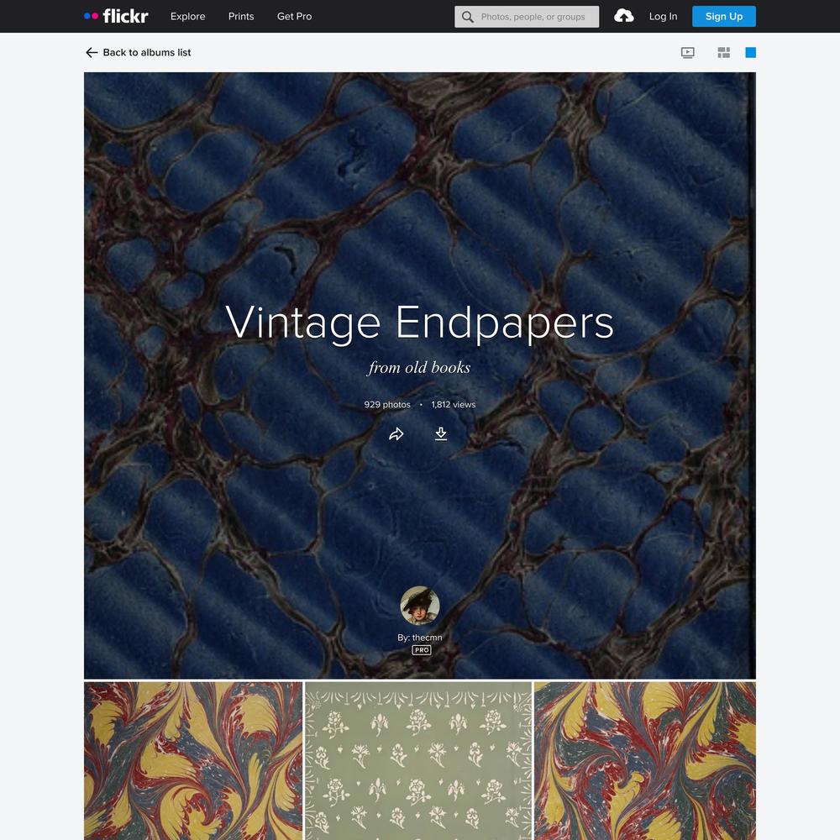This screenshot has height=840, width=840.
Task: Download the album using the arrow icon
Action: [441, 433]
